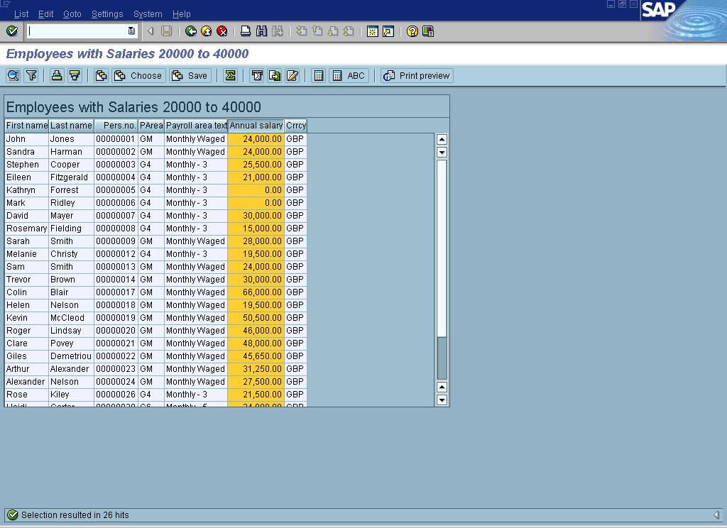Open the Goto menu

click(72, 14)
